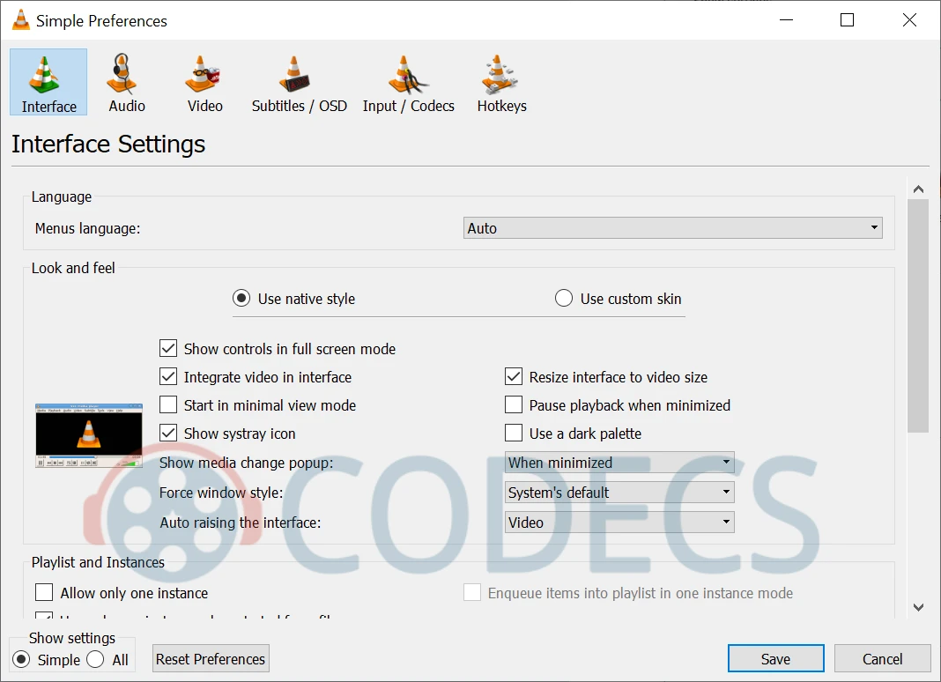Click the Reset Preferences button
Screen dimensions: 941x682
[211, 659]
